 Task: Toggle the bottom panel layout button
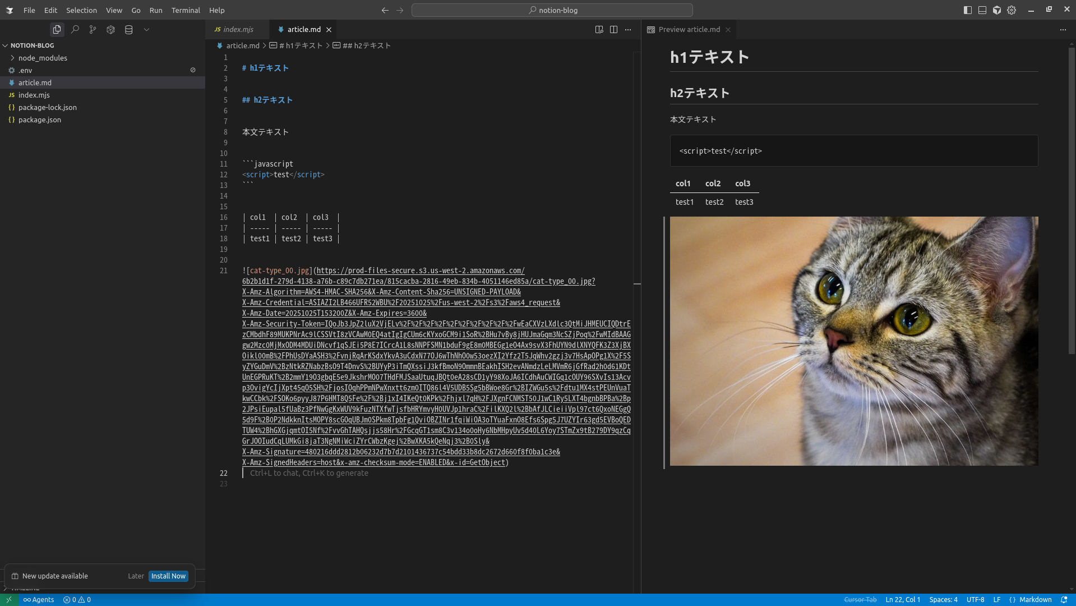point(982,10)
